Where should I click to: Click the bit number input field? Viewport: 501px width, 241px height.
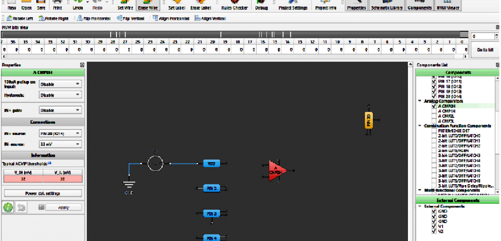[x=483, y=36]
